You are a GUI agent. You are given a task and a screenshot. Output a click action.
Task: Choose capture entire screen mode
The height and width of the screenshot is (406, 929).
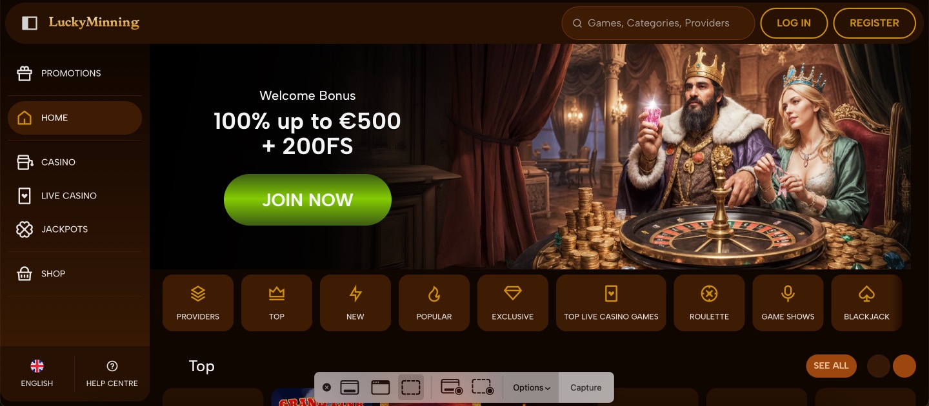350,387
